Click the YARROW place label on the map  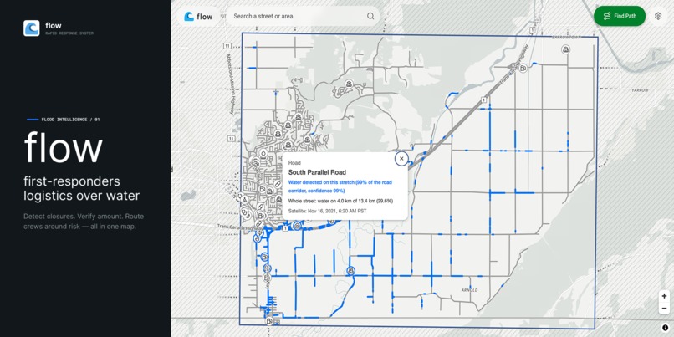pos(640,90)
